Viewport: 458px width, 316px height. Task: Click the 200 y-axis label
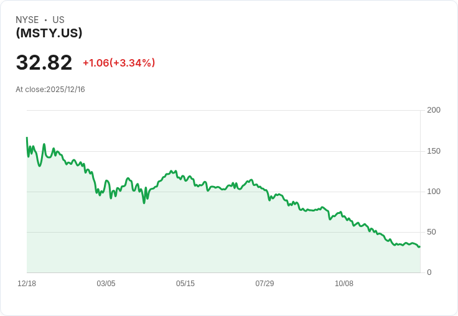tap(434, 110)
